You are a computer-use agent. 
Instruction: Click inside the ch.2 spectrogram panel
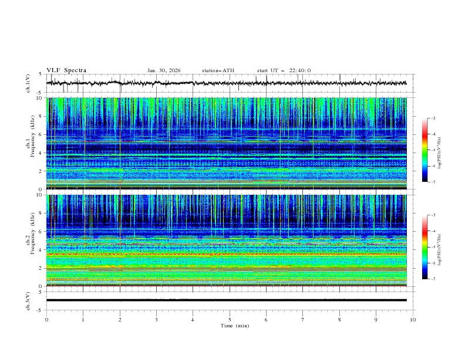(x=229, y=241)
